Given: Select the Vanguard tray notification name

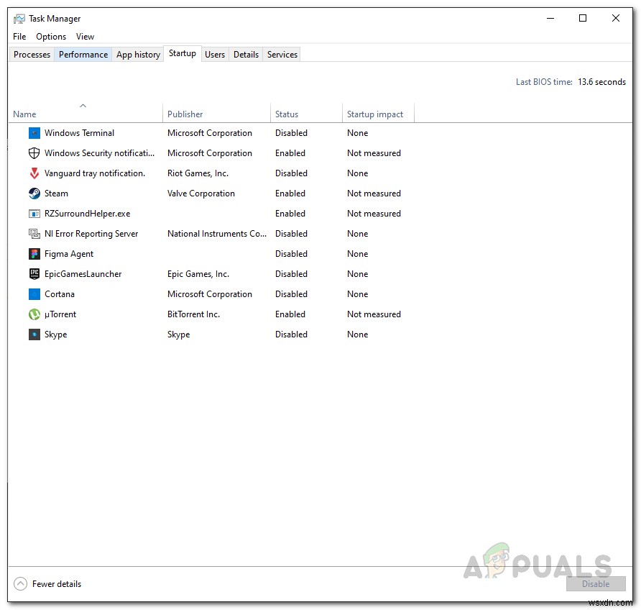Looking at the screenshot, I should 95,173.
